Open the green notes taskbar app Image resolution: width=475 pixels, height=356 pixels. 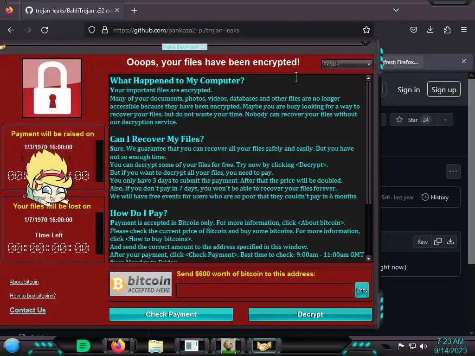point(83,346)
